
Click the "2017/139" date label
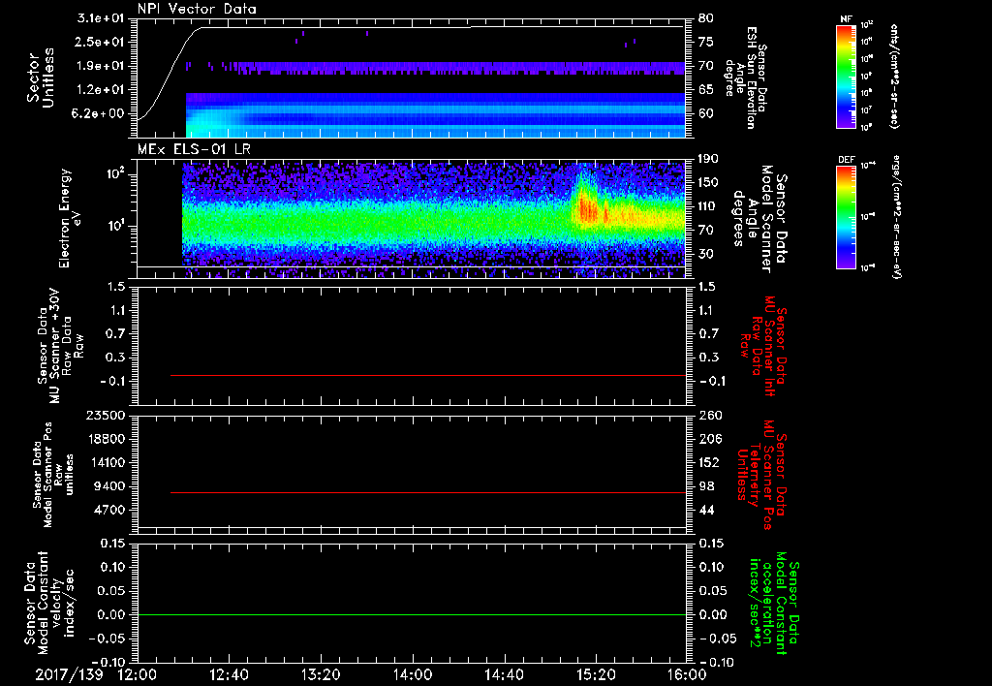(69, 674)
